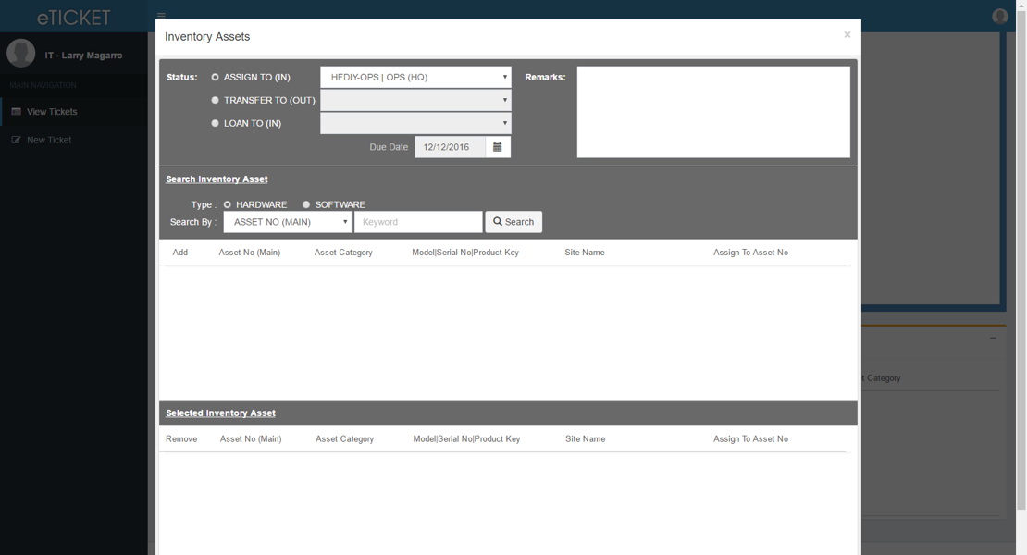
Task: Click the Search button
Action: tap(513, 221)
